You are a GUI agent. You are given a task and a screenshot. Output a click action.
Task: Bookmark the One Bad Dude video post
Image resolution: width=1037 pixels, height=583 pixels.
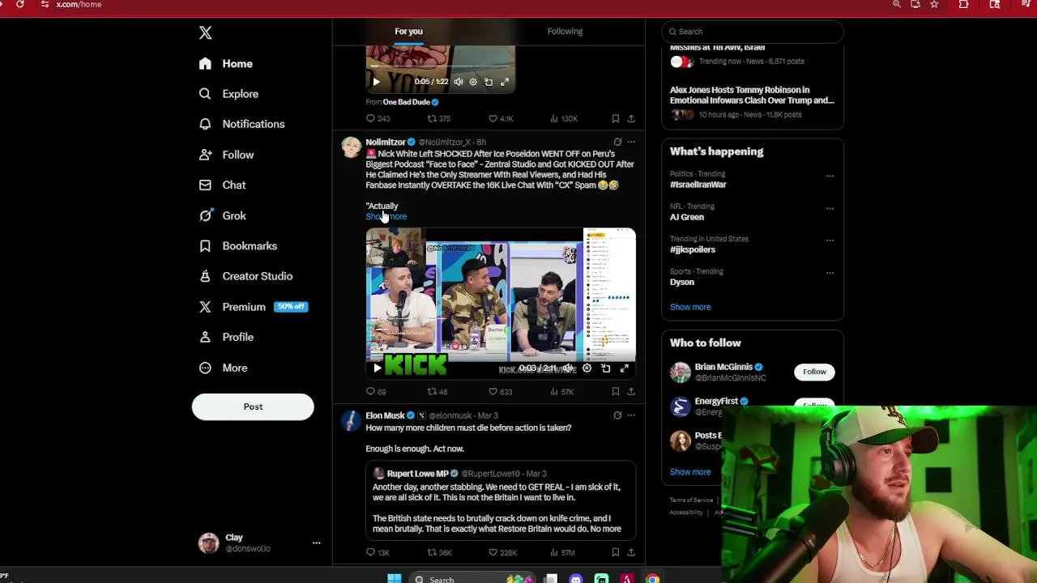[616, 119]
